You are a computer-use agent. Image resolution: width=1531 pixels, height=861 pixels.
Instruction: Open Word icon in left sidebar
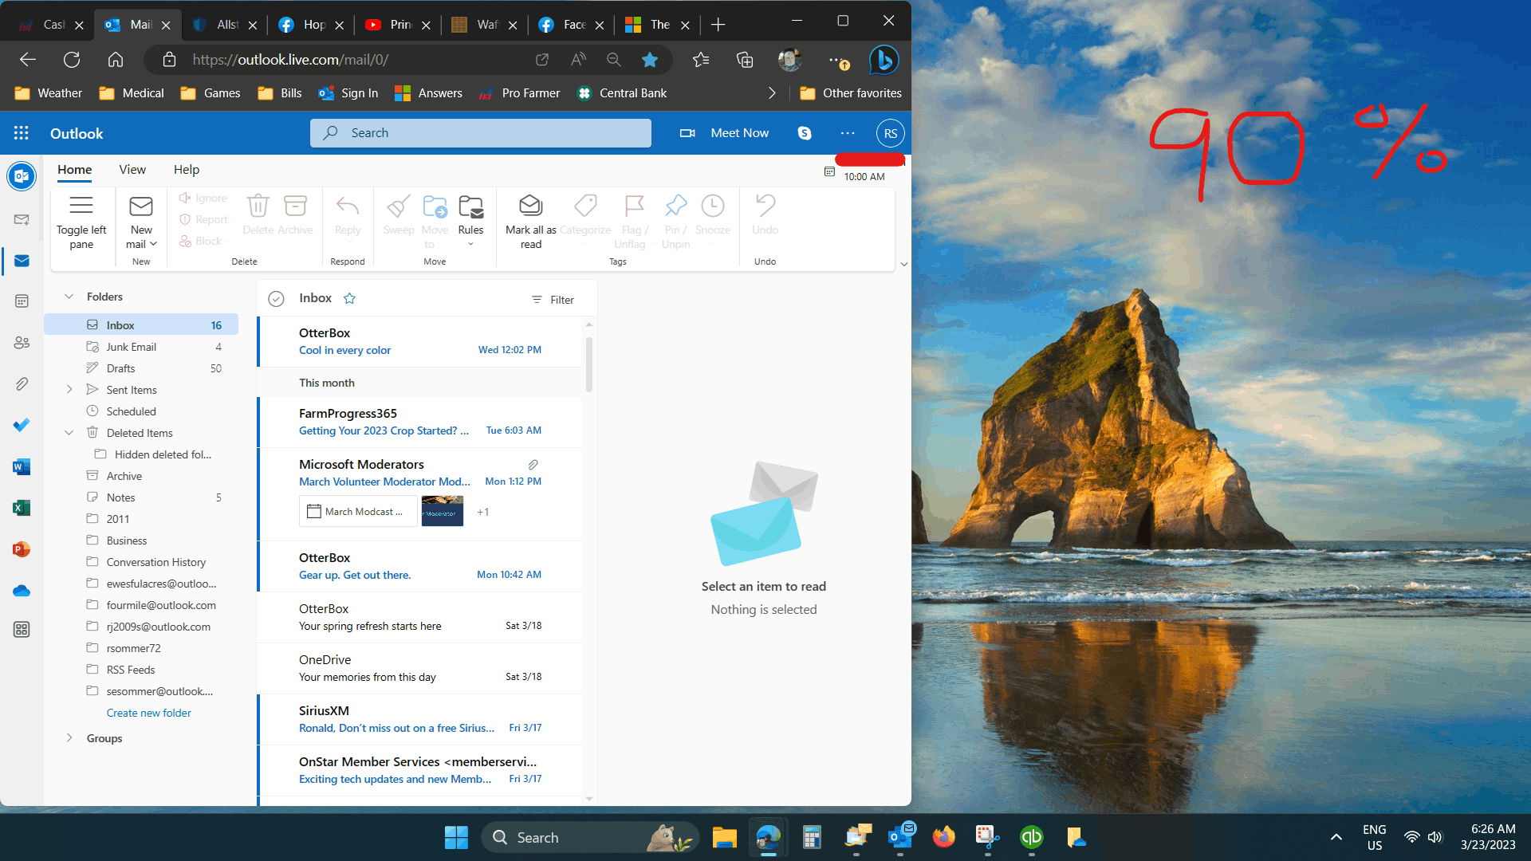tap(22, 466)
